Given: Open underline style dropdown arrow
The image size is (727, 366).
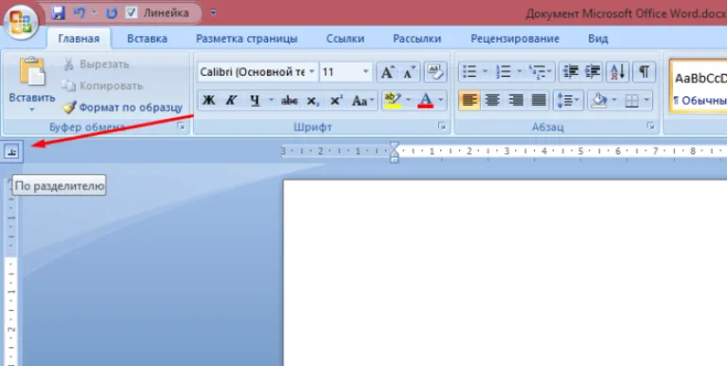Looking at the screenshot, I should [x=272, y=100].
